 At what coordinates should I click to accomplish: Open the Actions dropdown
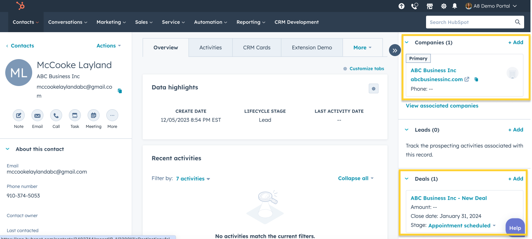pos(108,45)
